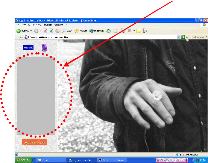Go to the browser Home house icon
This screenshot has width=208, height=163.
tap(57, 31)
